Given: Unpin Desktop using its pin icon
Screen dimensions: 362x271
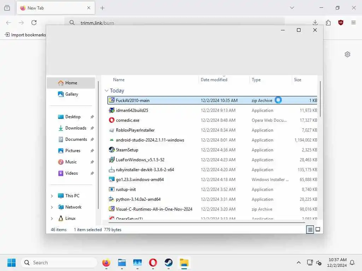Looking at the screenshot, I should pyautogui.click(x=92, y=117).
